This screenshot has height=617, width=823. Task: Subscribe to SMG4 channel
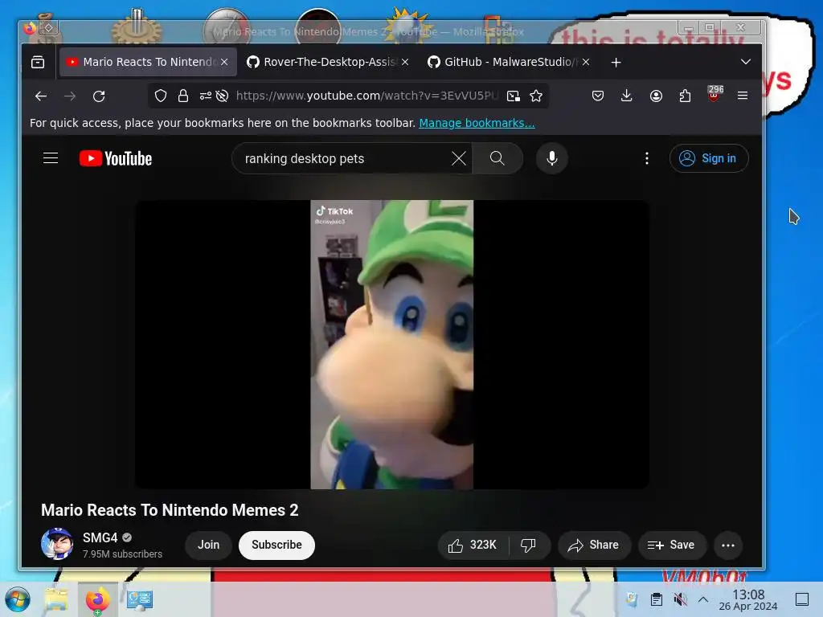(276, 545)
